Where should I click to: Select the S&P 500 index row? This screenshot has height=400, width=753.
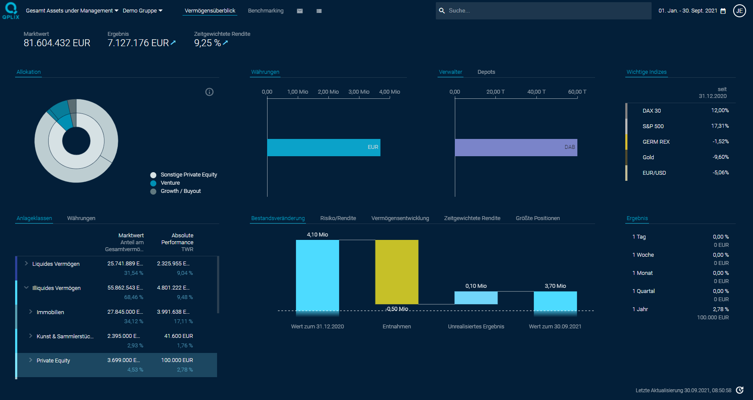coord(681,126)
